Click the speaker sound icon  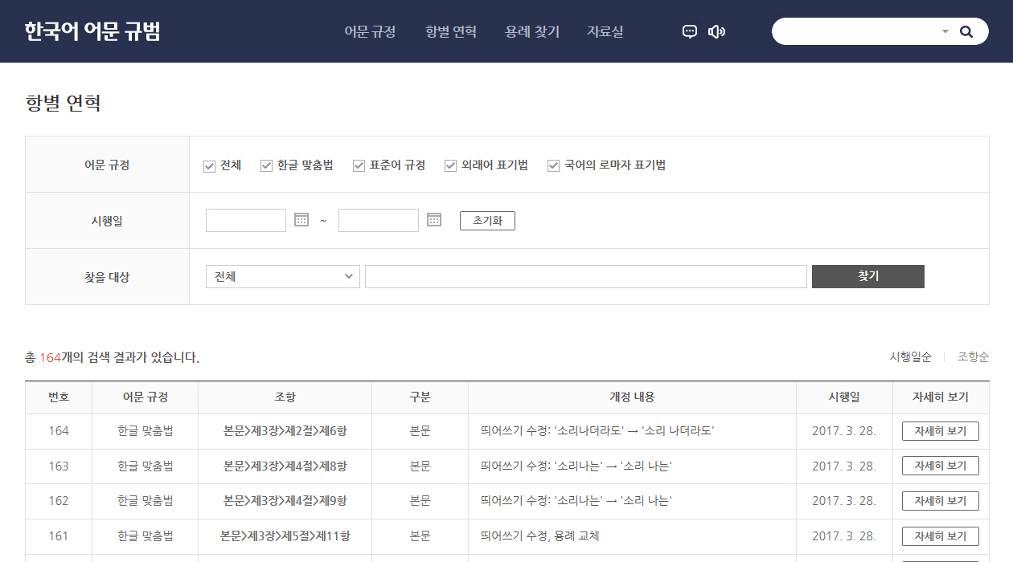coord(716,32)
